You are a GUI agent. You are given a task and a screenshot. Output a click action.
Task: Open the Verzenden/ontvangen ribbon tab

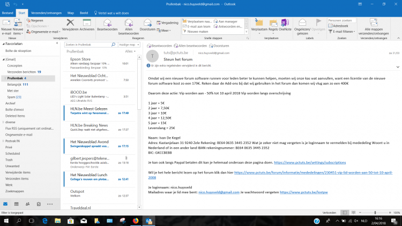(x=47, y=11)
